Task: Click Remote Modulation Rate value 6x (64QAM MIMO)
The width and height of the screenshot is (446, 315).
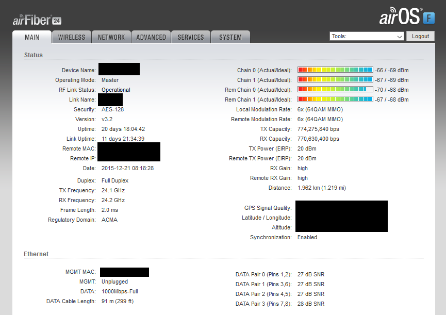Action: tap(320, 120)
